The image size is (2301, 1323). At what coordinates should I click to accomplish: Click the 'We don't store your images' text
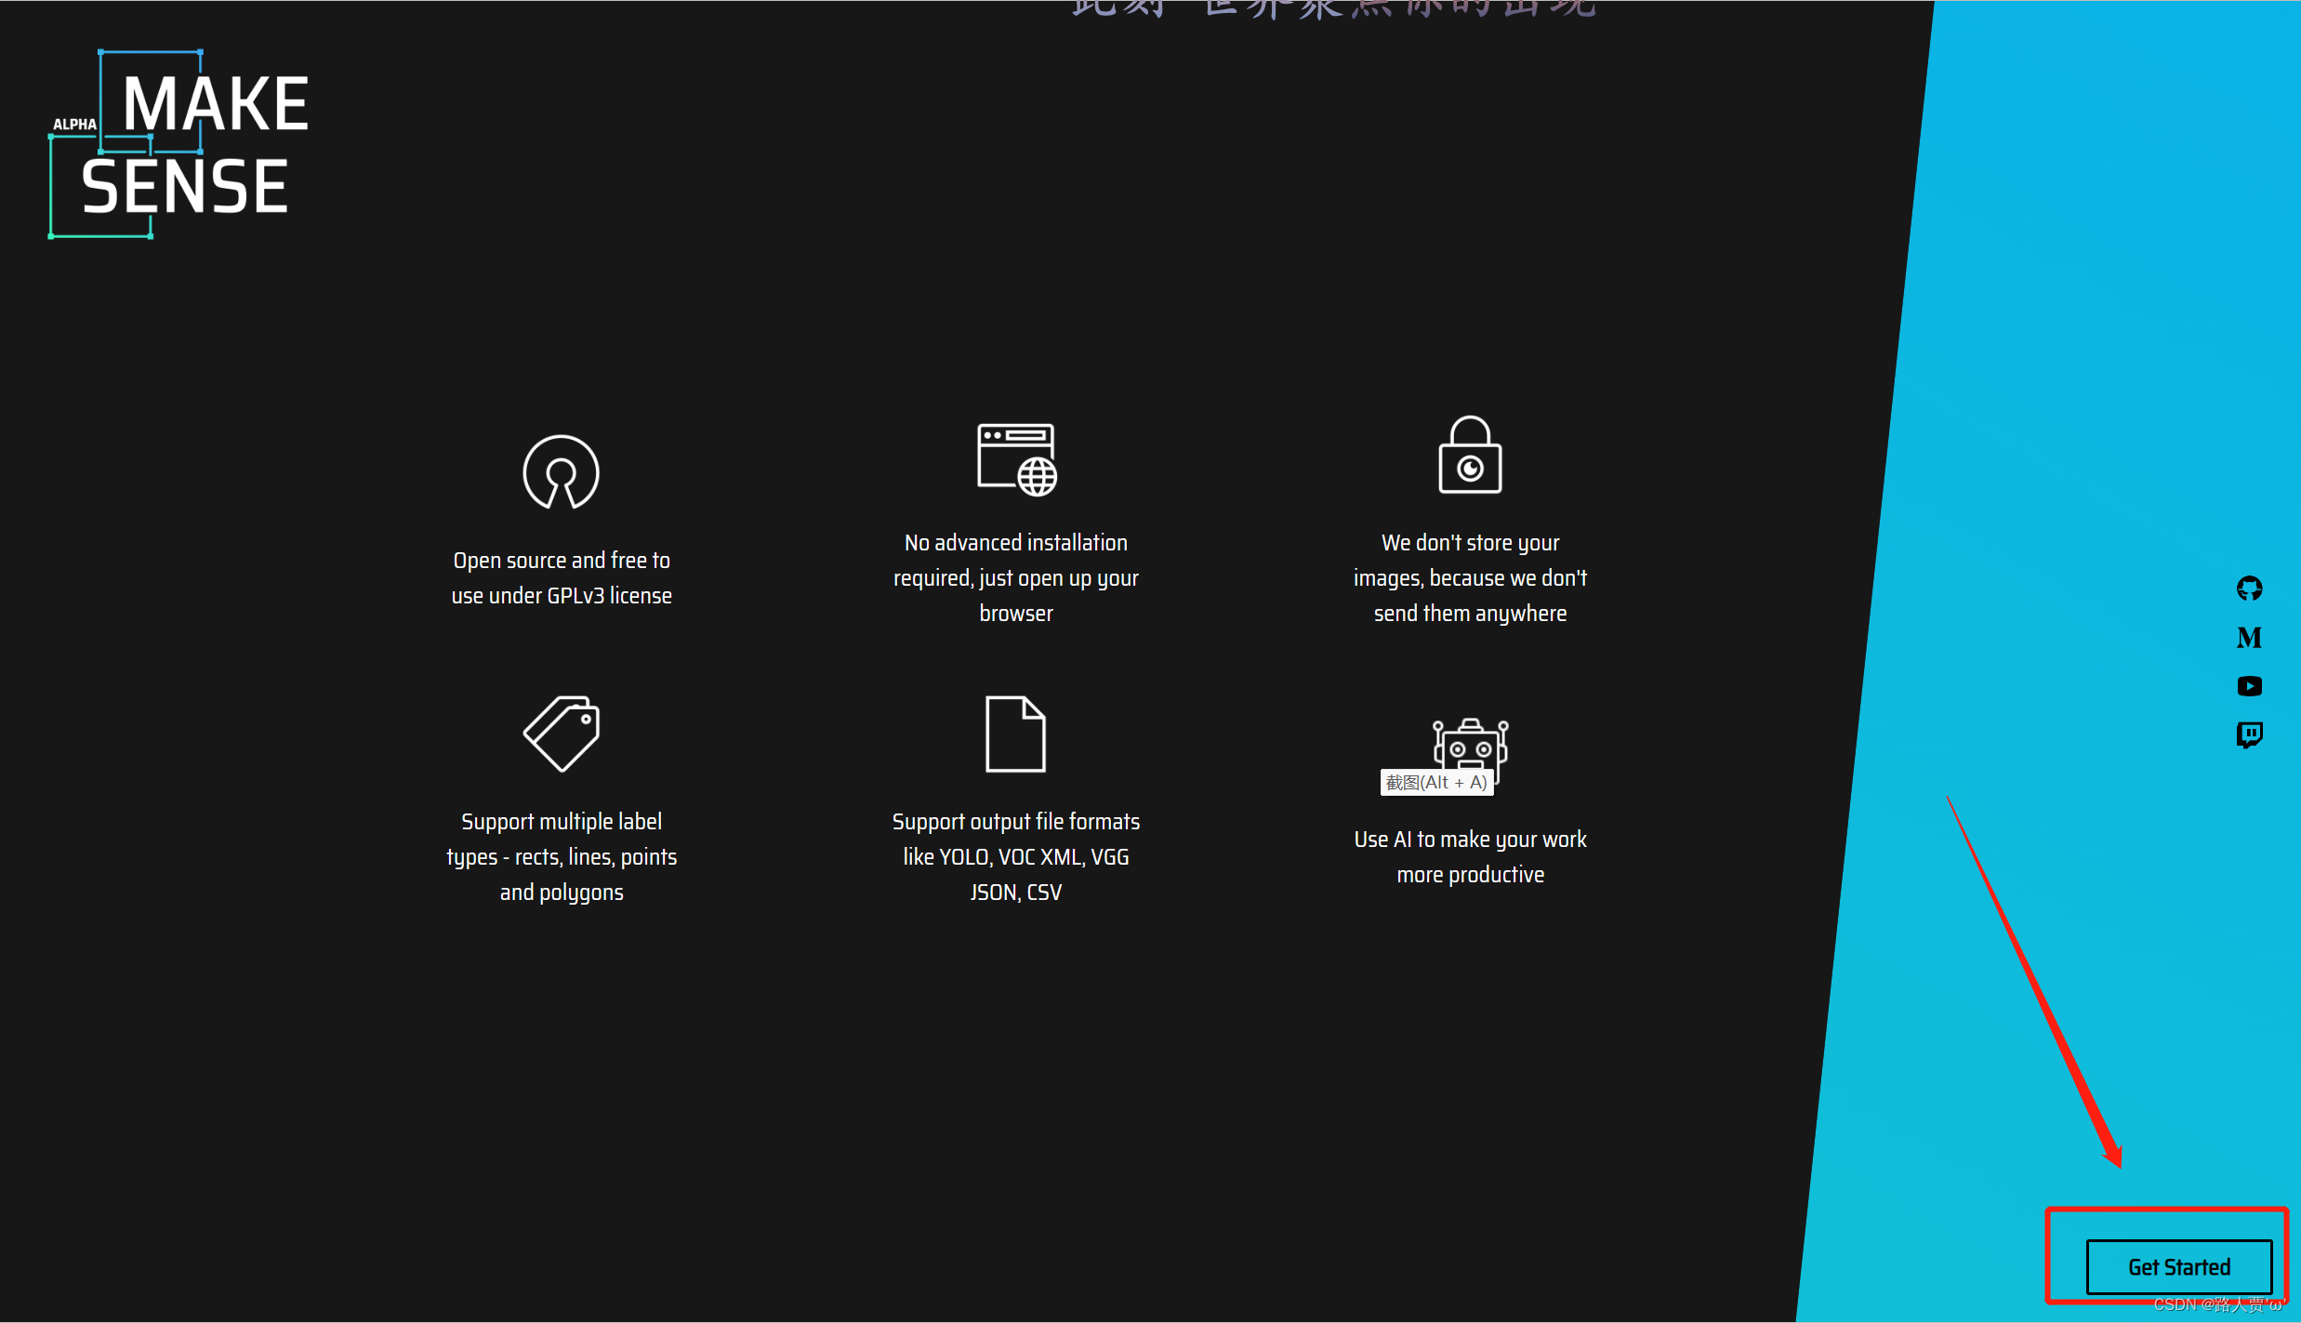point(1470,578)
